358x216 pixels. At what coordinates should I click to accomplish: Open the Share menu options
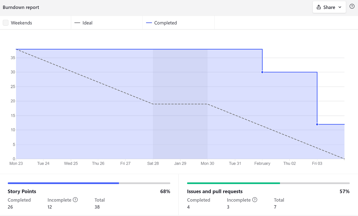pyautogui.click(x=329, y=7)
